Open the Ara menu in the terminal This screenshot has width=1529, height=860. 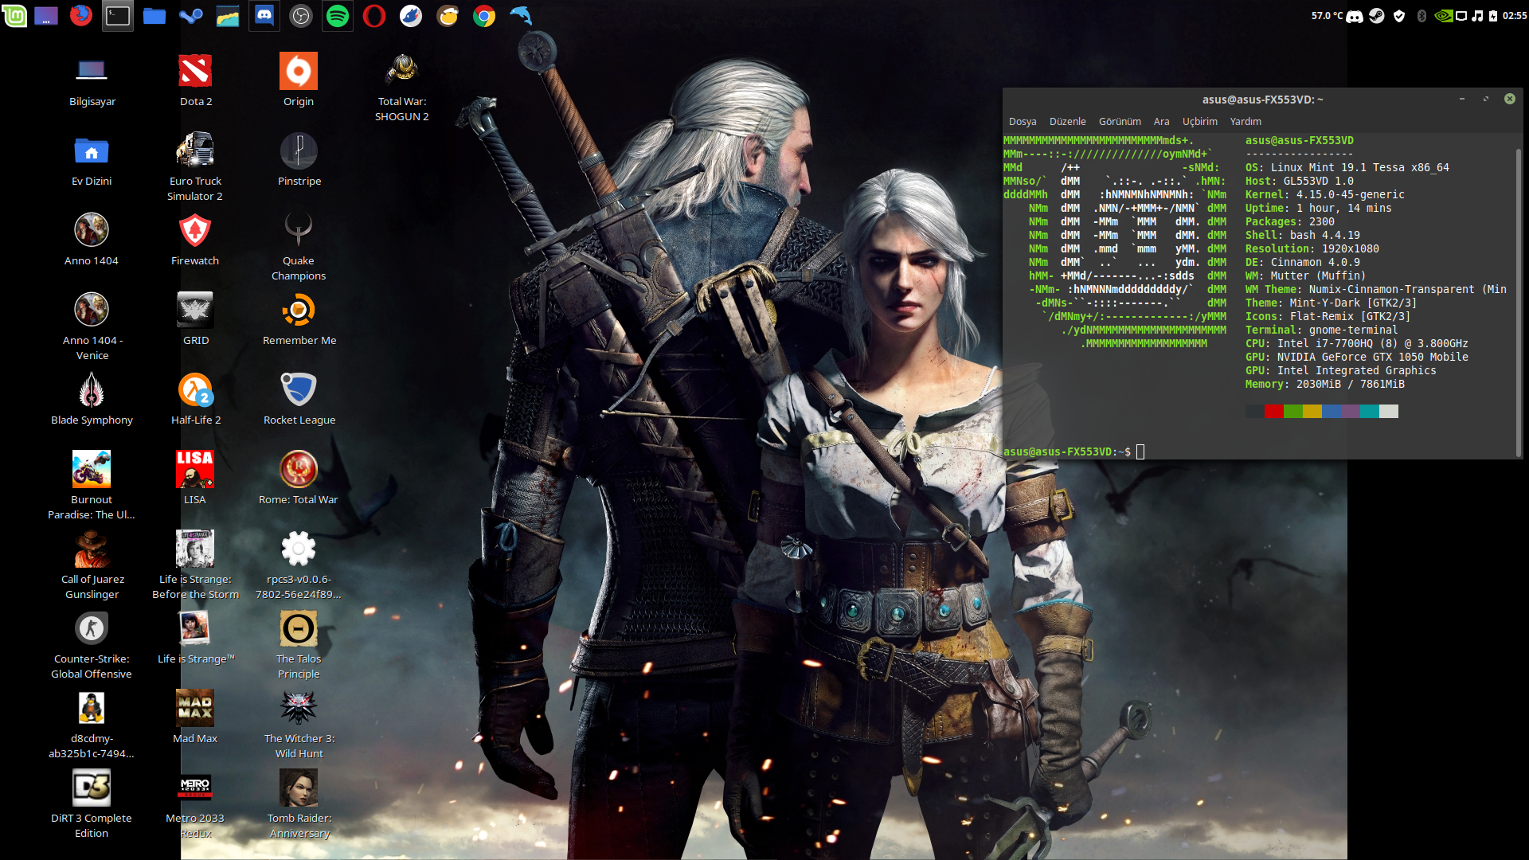pos(1161,122)
